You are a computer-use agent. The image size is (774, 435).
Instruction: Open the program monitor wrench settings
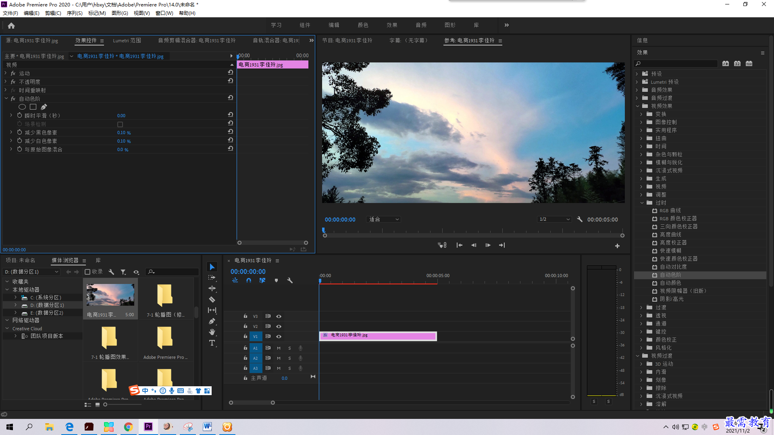[580, 219]
